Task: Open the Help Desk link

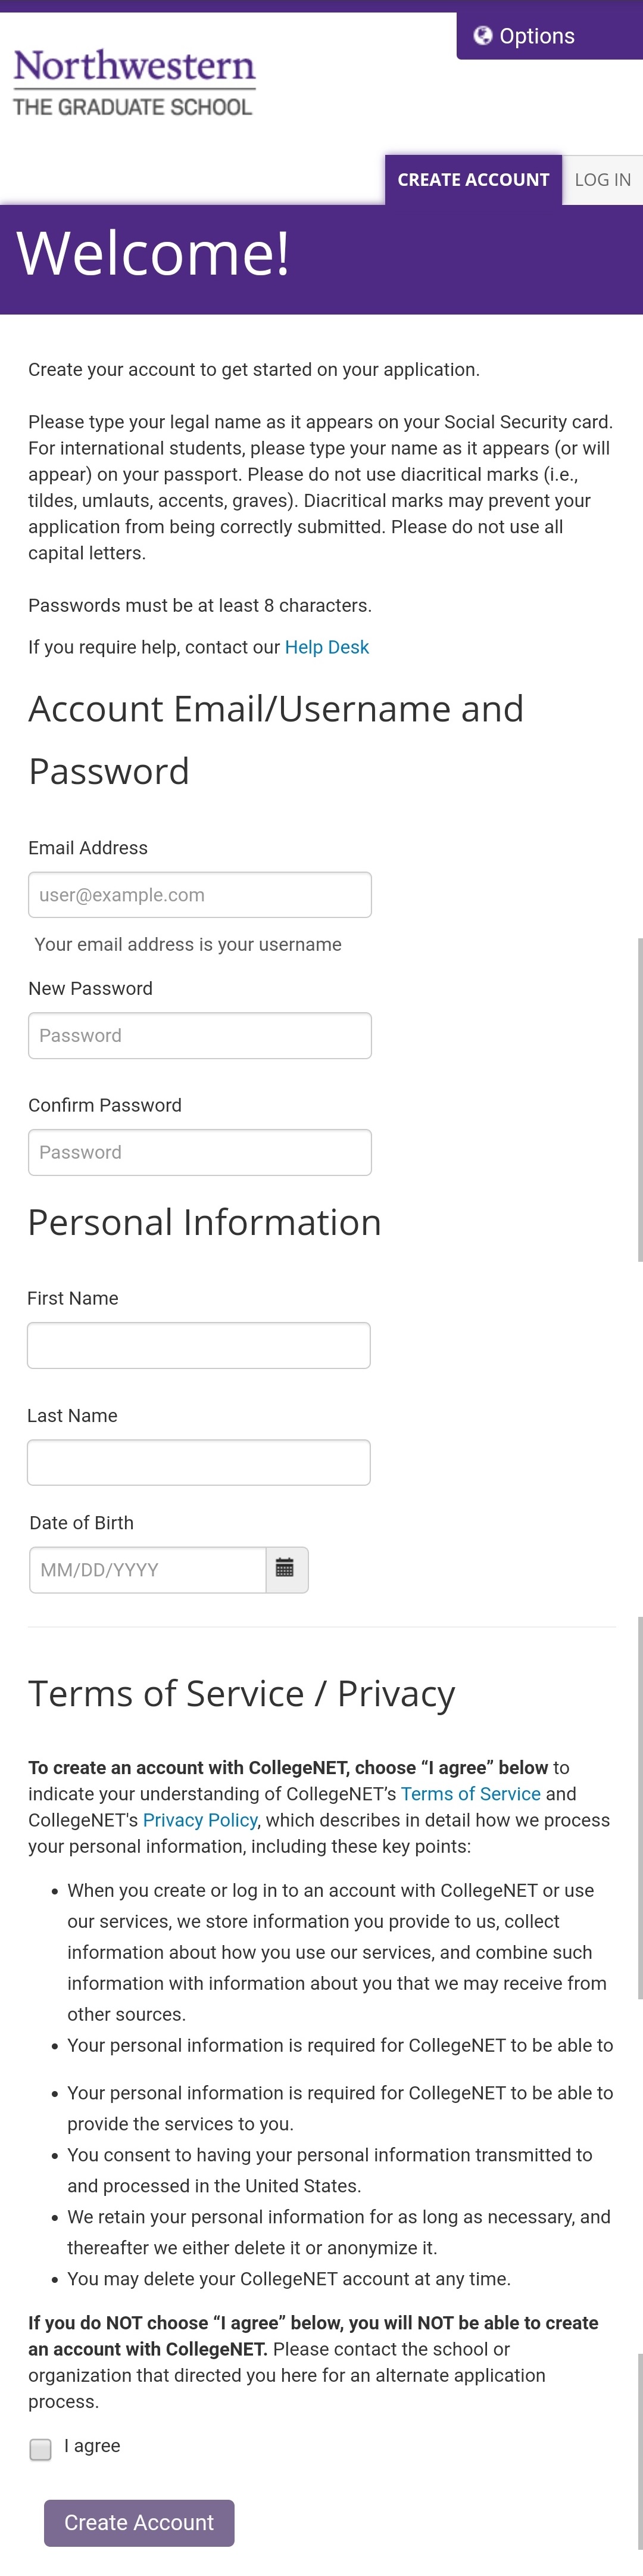Action: (326, 647)
